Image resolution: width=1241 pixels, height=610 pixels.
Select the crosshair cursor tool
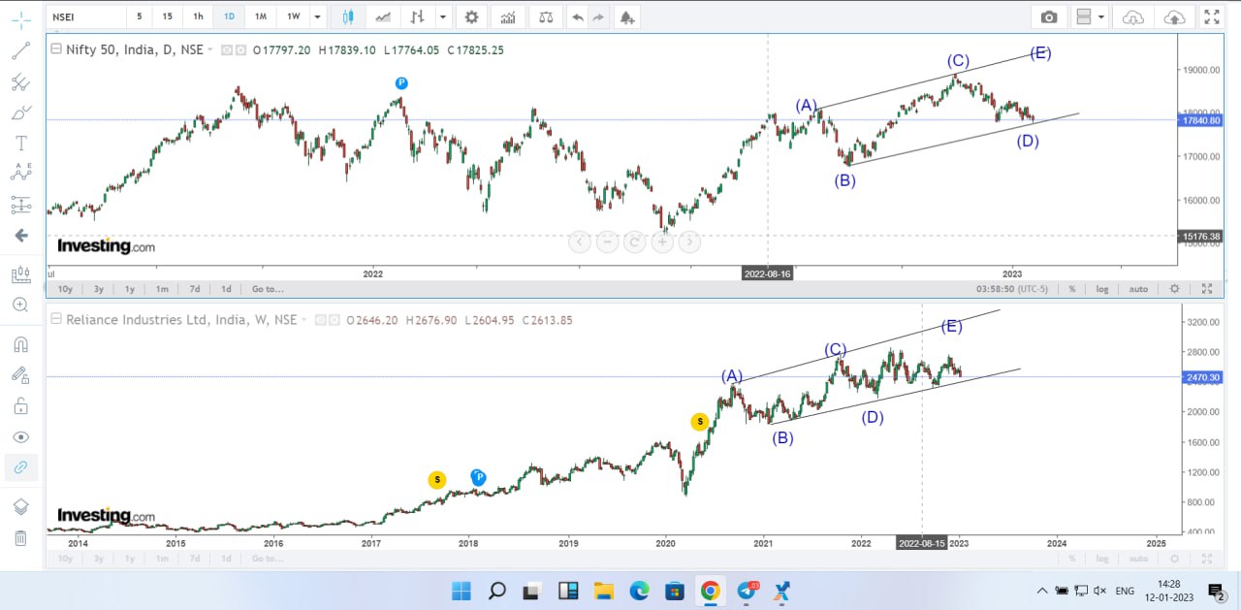[x=21, y=19]
